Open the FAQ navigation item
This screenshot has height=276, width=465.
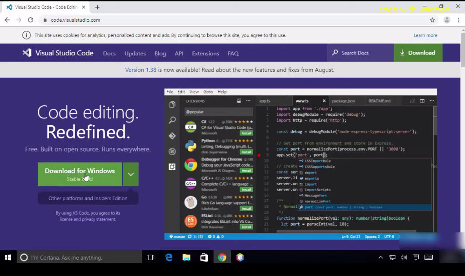233,53
